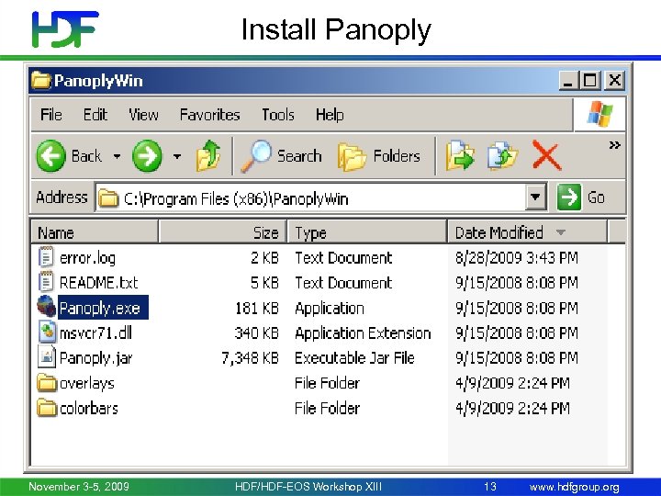Click the PanoplyWin title bar folder icon
The image size is (661, 496).
(41, 80)
